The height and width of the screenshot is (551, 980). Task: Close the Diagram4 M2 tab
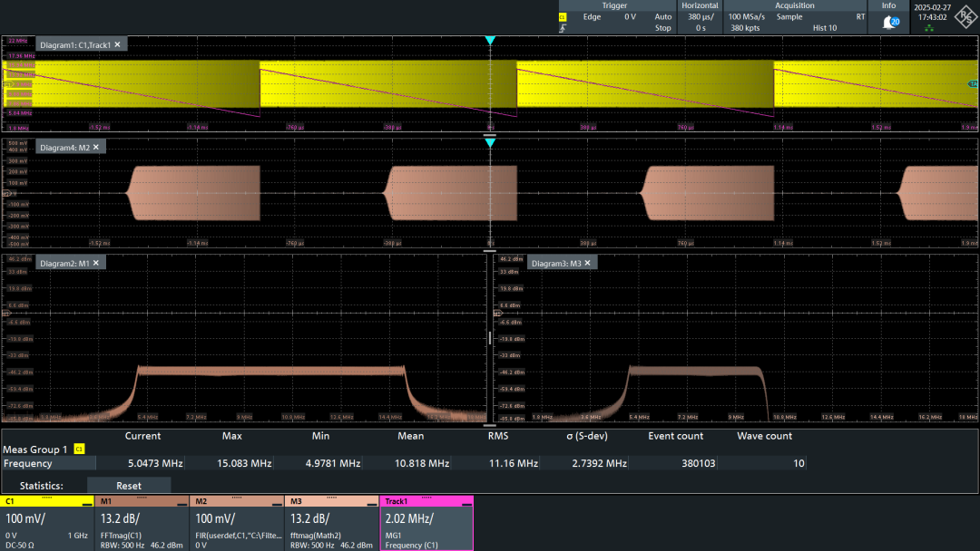(94, 147)
